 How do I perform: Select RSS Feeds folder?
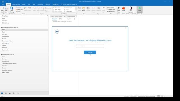[4, 48]
